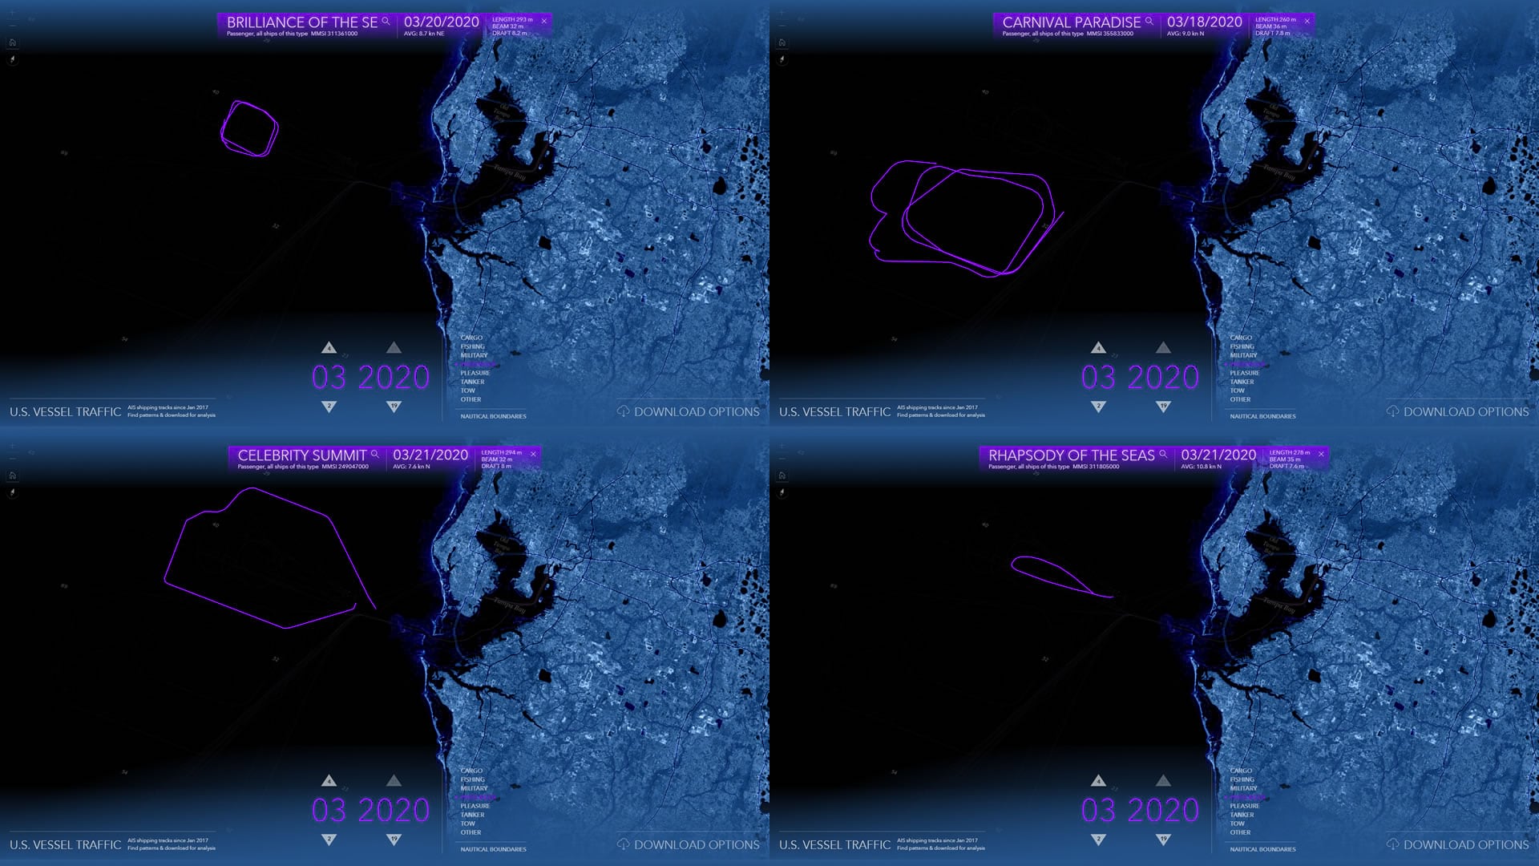The height and width of the screenshot is (866, 1539).
Task: Close the Celebrity Summit info banner
Action: pos(533,454)
